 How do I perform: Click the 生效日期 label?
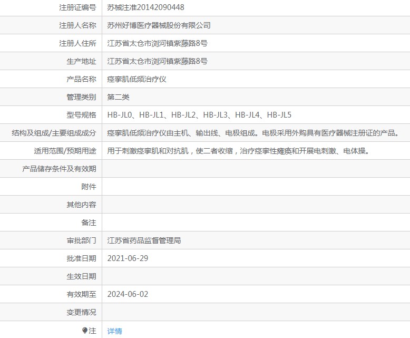[81, 276]
